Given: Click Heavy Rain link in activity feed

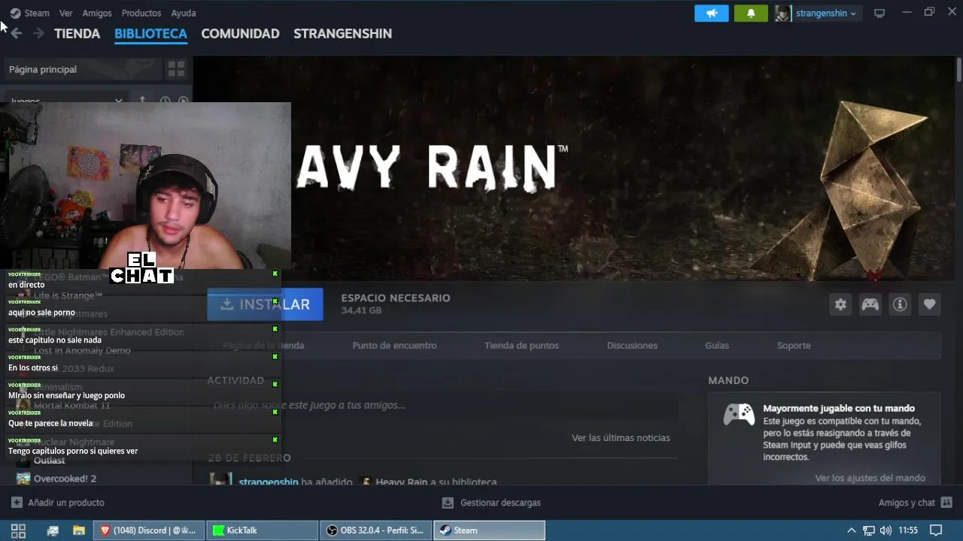Looking at the screenshot, I should pyautogui.click(x=402, y=482).
